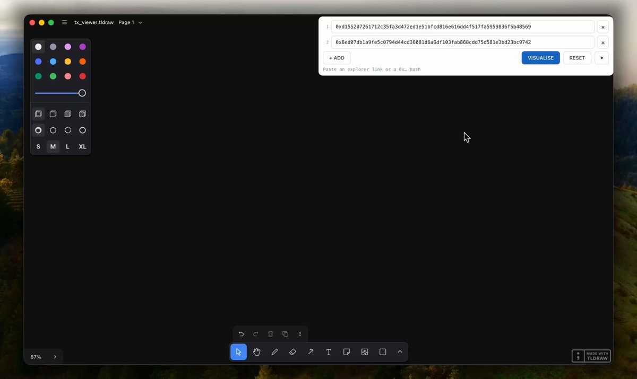Open the 87% zoom menu
Image resolution: width=637 pixels, height=379 pixels.
point(36,357)
